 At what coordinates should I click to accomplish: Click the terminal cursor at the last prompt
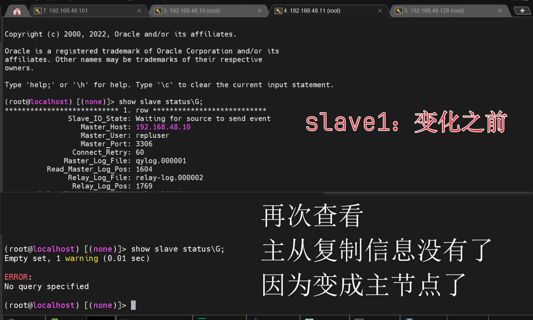(x=133, y=305)
